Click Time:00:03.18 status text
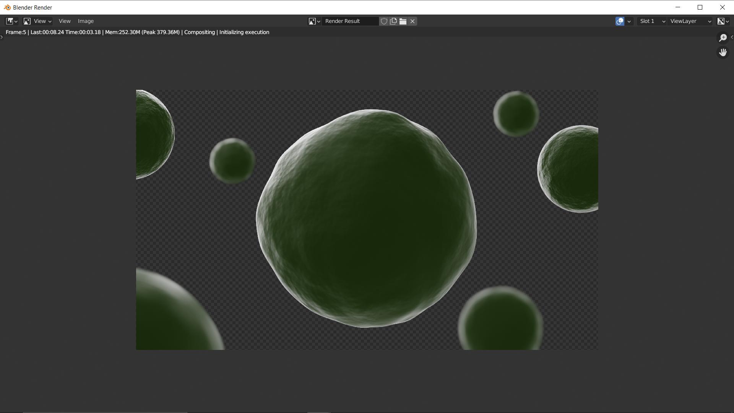The image size is (734, 413). click(x=83, y=32)
